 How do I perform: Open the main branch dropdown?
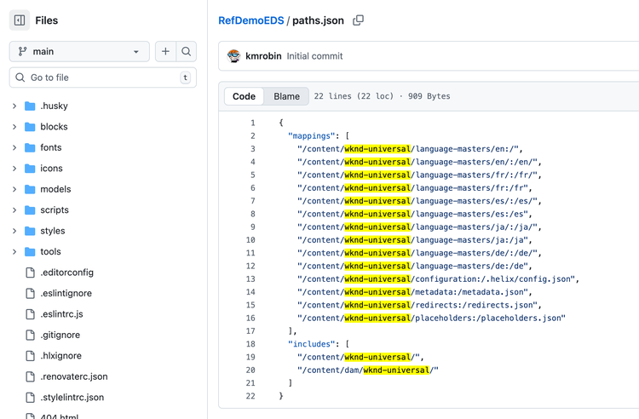tap(79, 52)
